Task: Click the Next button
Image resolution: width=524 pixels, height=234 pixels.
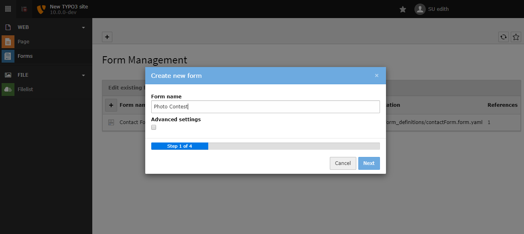Action: click(x=369, y=163)
